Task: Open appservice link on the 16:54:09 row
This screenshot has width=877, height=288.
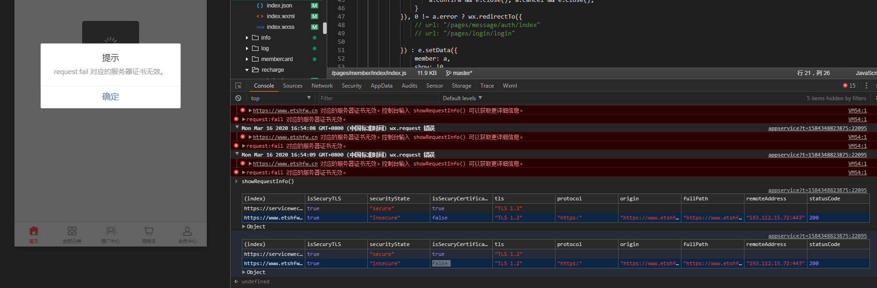Action: 817,155
